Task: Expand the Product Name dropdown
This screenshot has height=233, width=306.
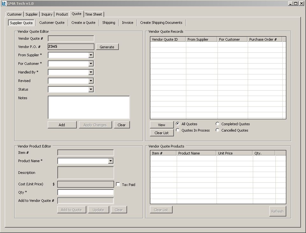Action: pos(110,161)
